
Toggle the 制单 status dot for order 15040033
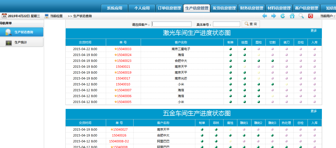tap(230, 49)
